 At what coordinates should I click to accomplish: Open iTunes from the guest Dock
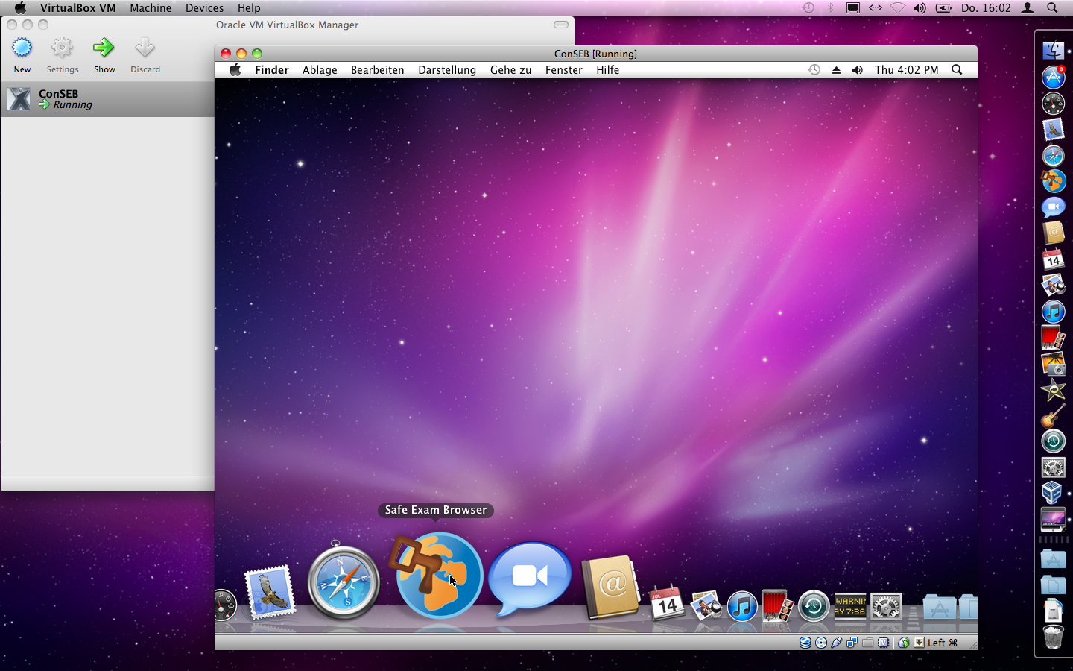point(742,607)
